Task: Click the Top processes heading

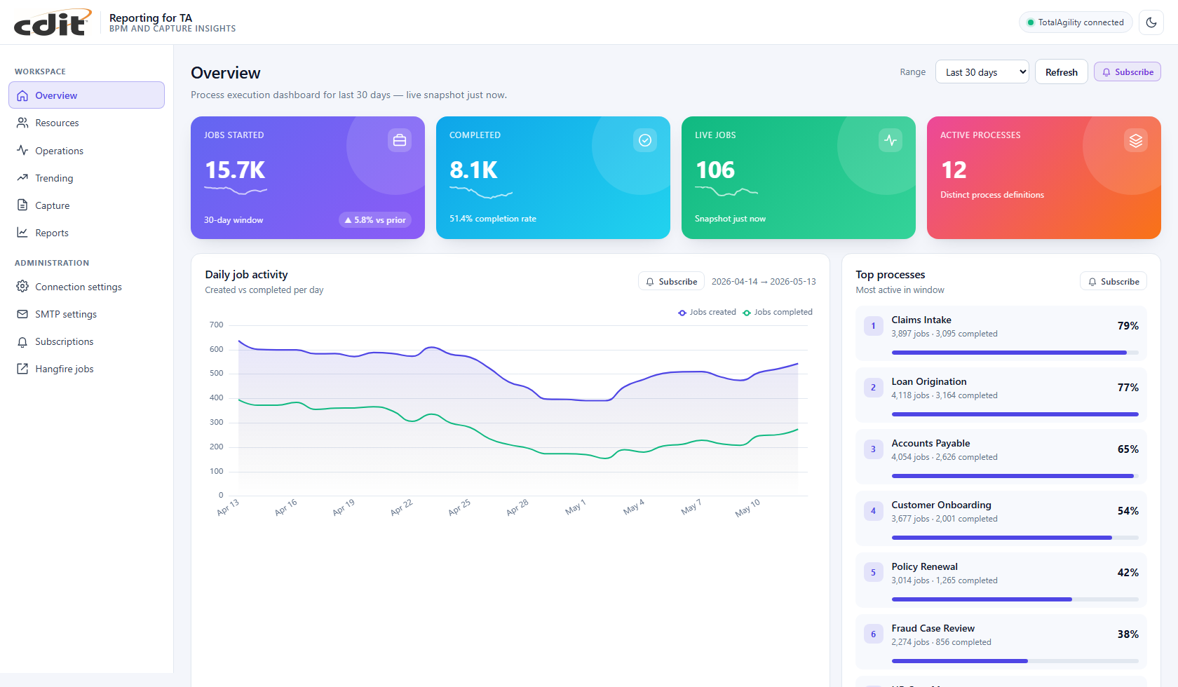Action: [x=890, y=275]
